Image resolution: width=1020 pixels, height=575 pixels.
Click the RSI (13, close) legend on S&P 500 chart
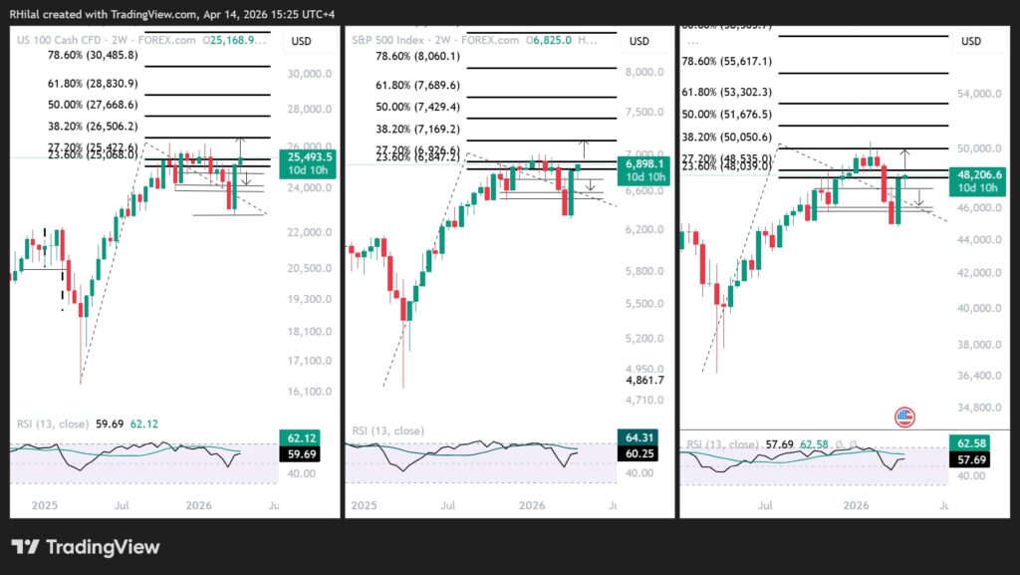coord(387,431)
